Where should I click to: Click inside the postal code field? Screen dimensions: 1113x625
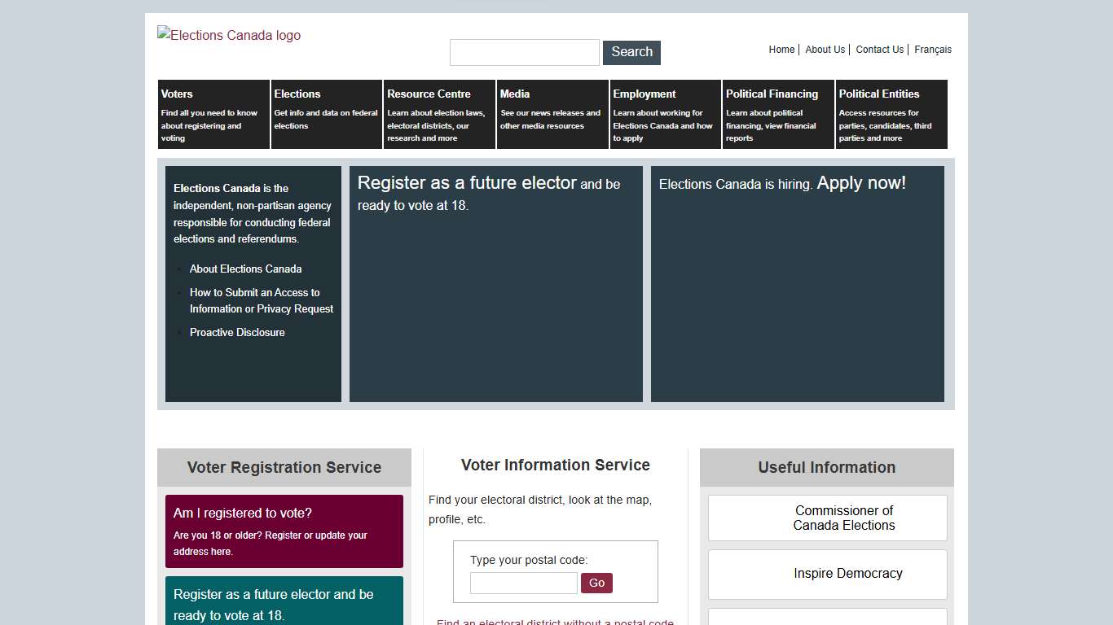coord(523,583)
